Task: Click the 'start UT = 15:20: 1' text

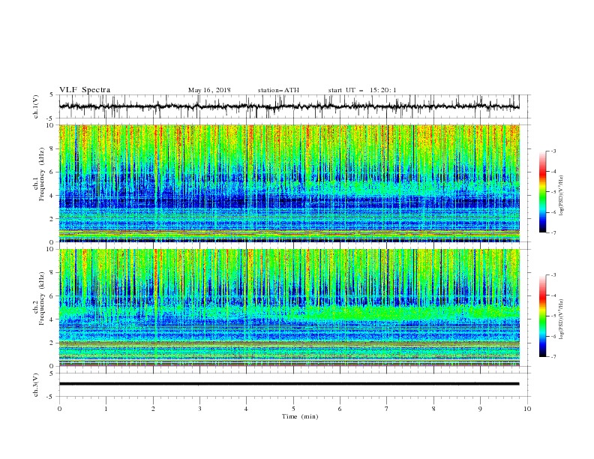Action: (x=362, y=90)
